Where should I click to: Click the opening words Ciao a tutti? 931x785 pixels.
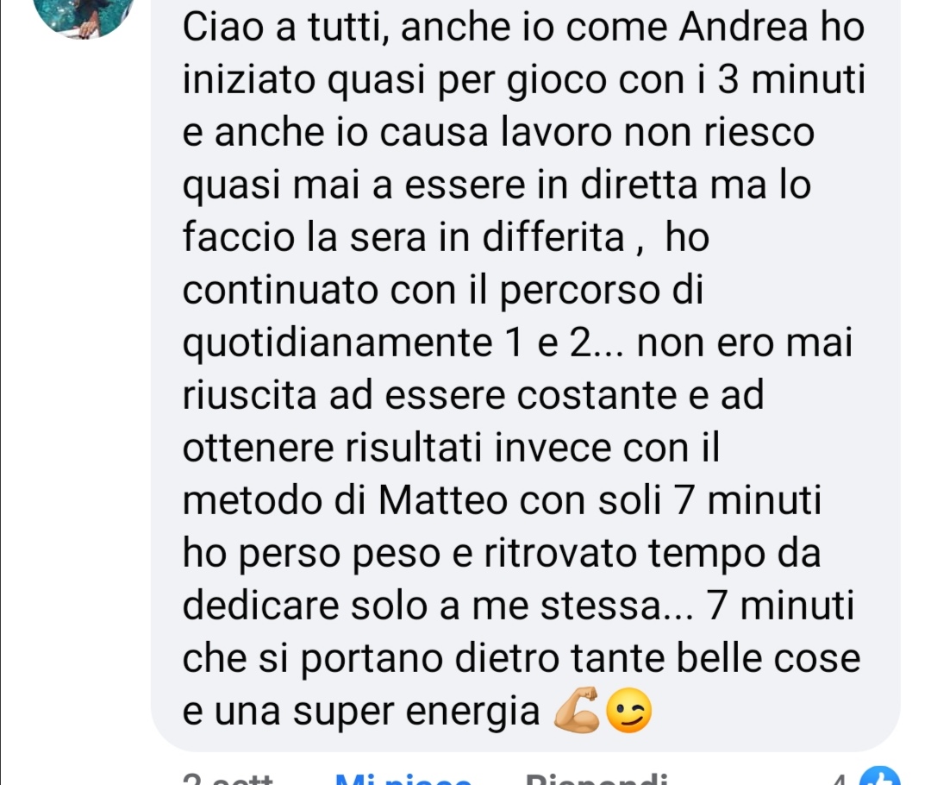coord(286,28)
